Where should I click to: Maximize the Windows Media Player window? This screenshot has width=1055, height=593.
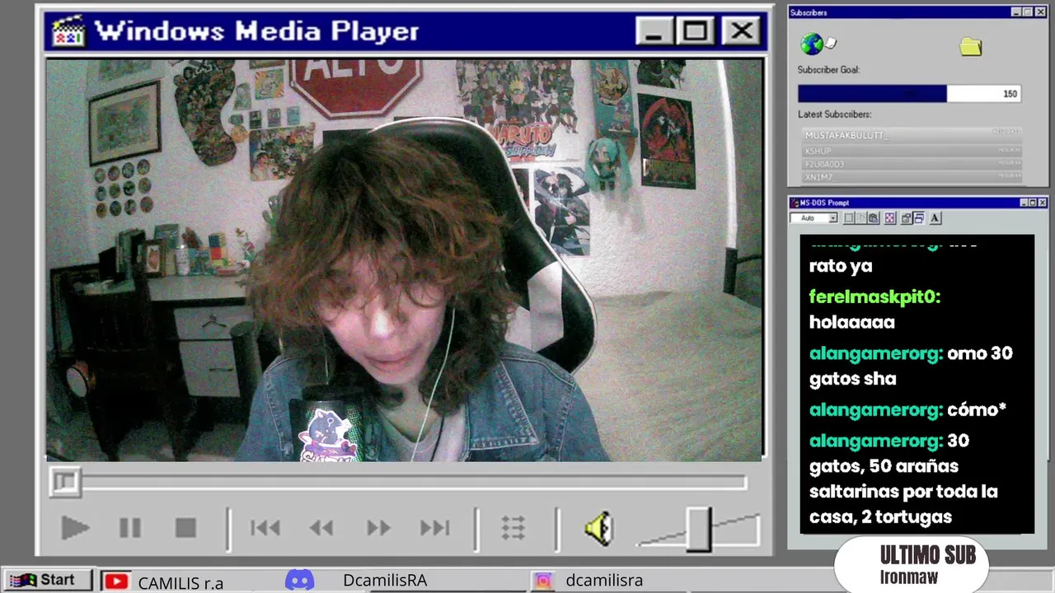click(x=695, y=31)
